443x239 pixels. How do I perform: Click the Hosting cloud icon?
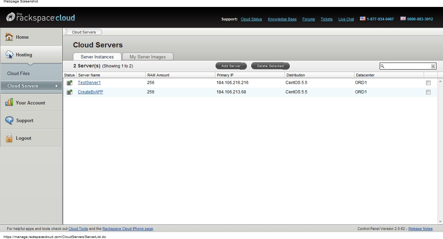tap(9, 55)
